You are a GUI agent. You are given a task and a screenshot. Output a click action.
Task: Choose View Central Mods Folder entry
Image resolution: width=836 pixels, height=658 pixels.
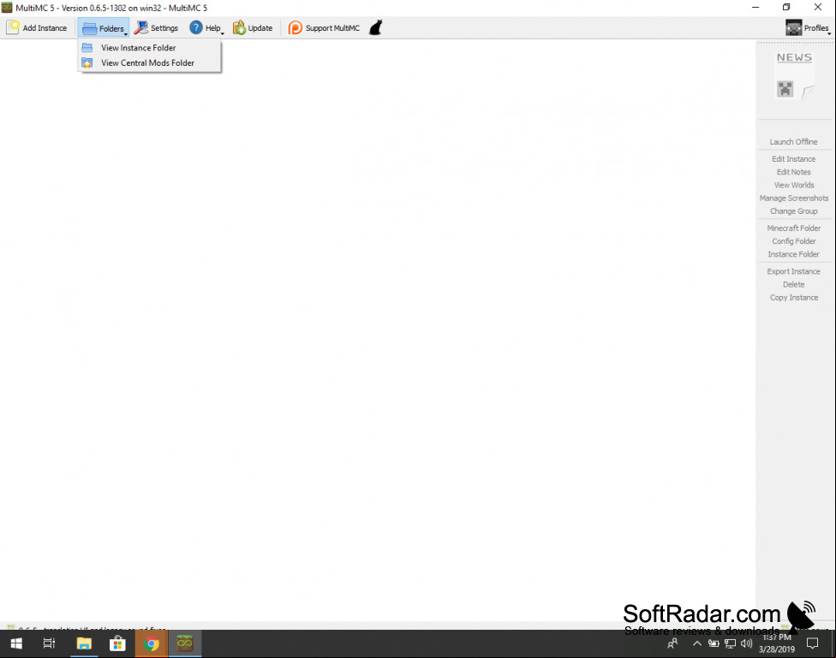[149, 62]
